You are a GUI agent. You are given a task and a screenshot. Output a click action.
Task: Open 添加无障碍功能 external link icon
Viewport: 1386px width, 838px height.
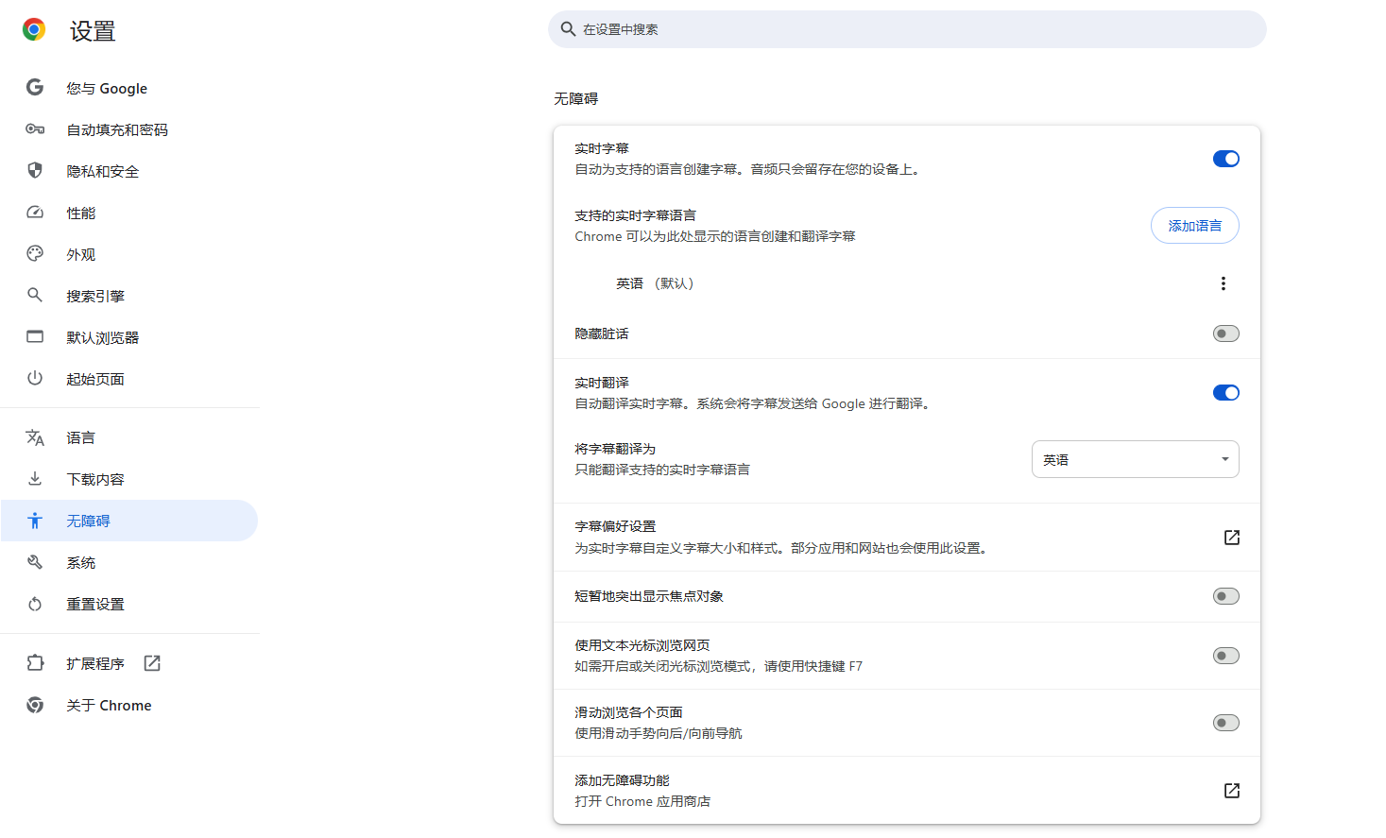1232,791
